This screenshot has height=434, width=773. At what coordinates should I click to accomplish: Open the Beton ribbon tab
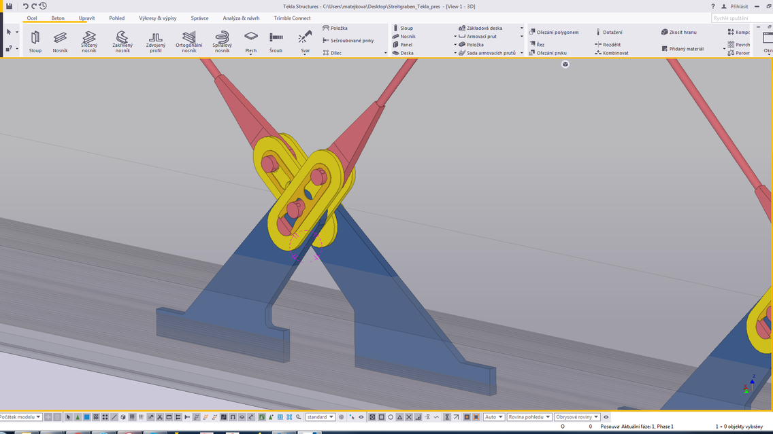click(x=58, y=18)
